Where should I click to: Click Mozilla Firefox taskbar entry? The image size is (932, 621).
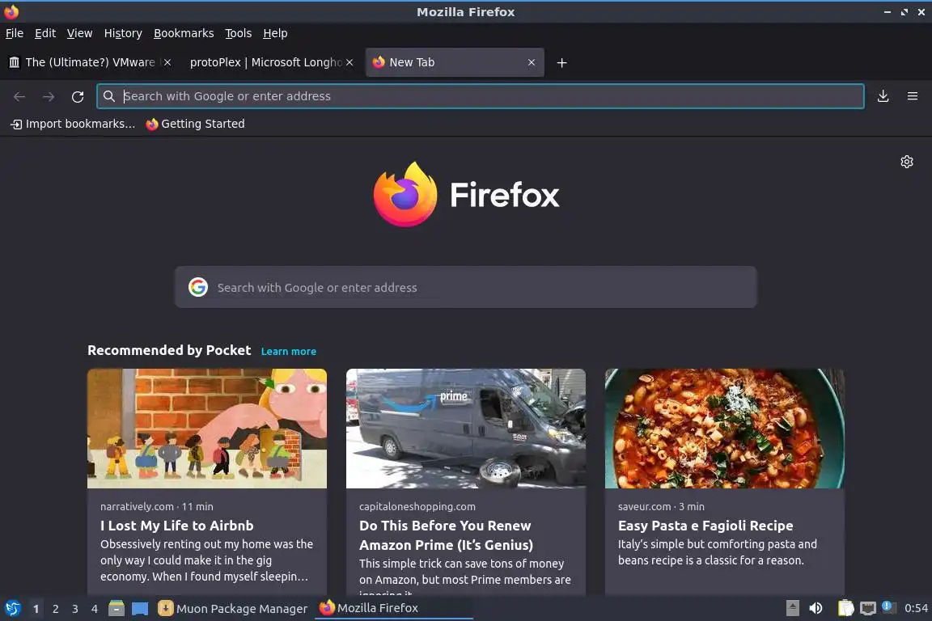[x=393, y=608]
